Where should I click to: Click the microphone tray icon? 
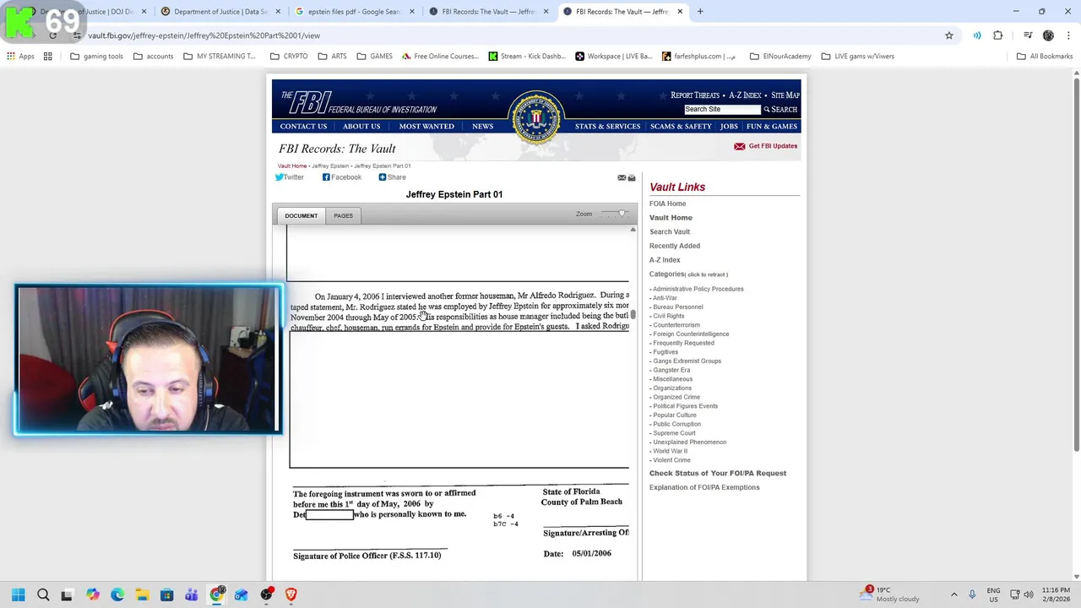[x=972, y=594]
